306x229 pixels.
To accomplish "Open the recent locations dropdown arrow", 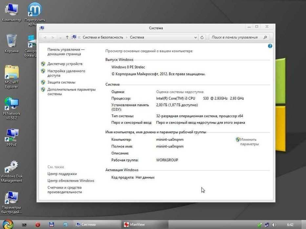I will [x=60, y=38].
